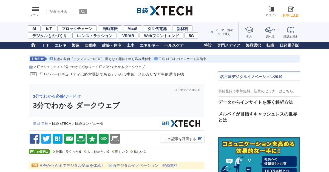Viewport: 329px width, 172px height.
Task: Click the お申し込み notepad icon
Action: point(291,9)
